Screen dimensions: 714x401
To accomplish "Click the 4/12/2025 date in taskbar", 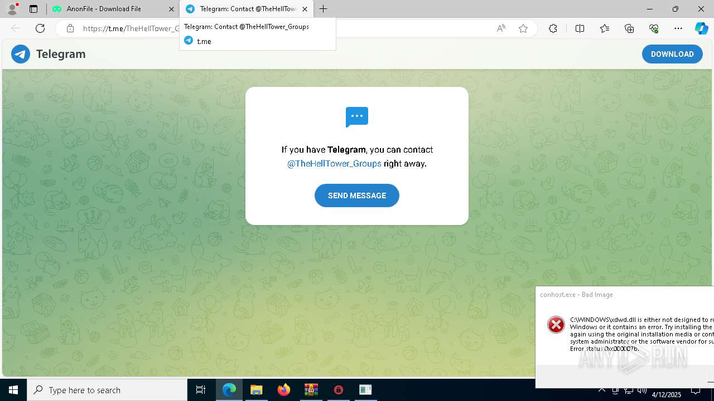I will 667,394.
